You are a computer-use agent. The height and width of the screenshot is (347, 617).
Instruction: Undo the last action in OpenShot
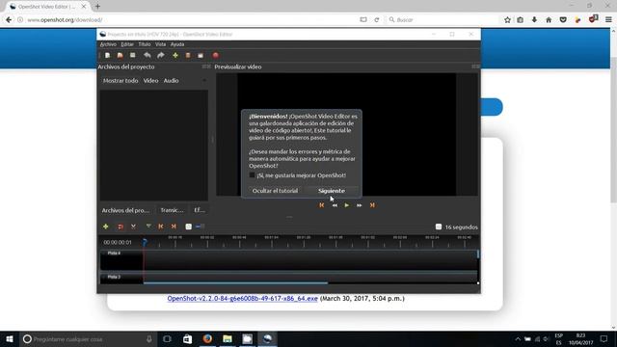(x=148, y=56)
